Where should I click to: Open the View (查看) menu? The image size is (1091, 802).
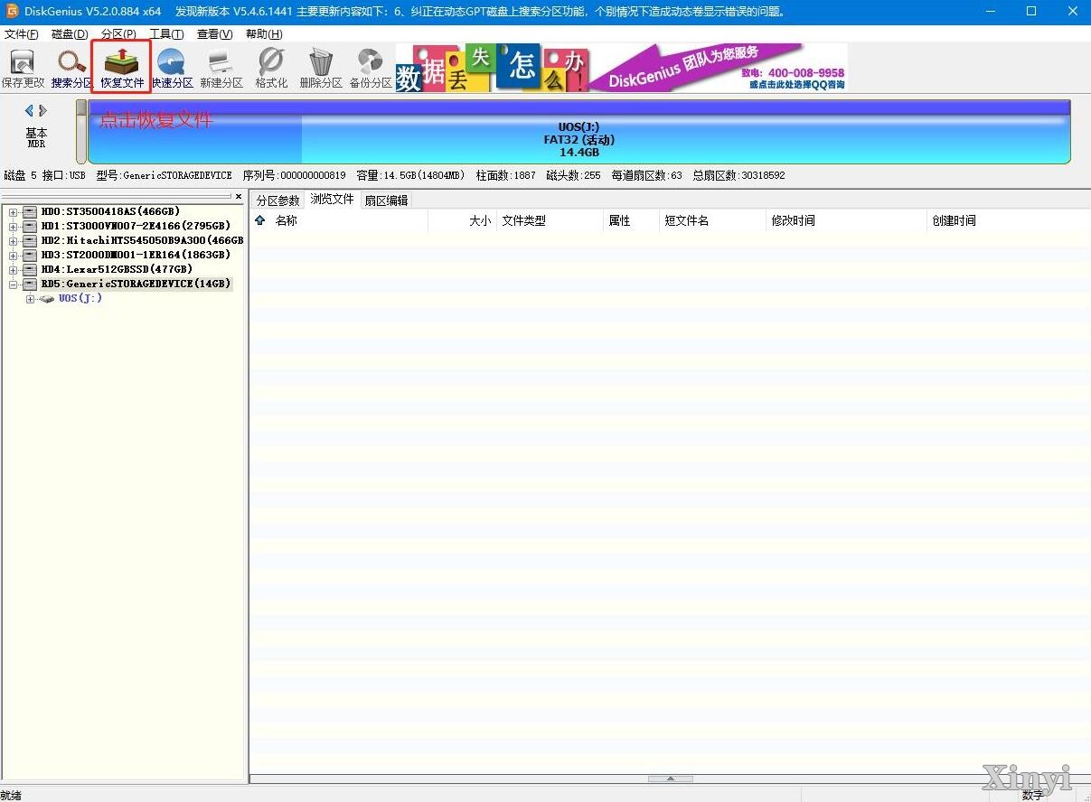pos(214,34)
